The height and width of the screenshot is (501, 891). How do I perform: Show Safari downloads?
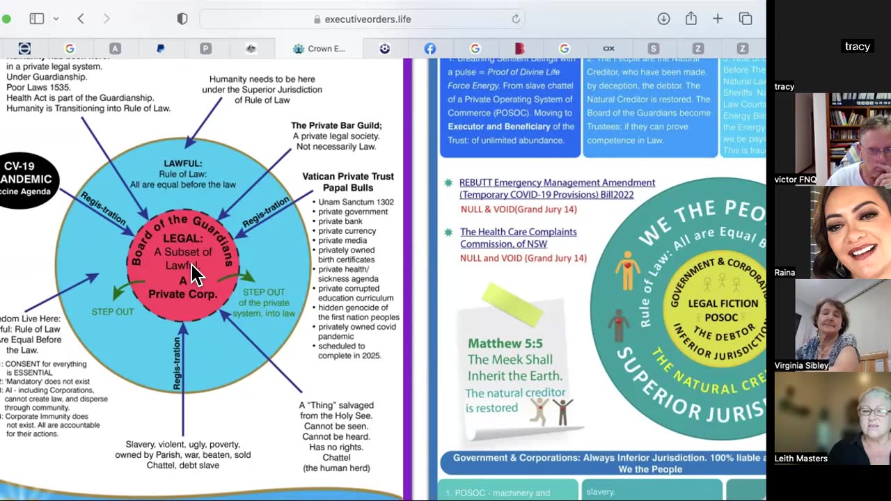coord(663,19)
